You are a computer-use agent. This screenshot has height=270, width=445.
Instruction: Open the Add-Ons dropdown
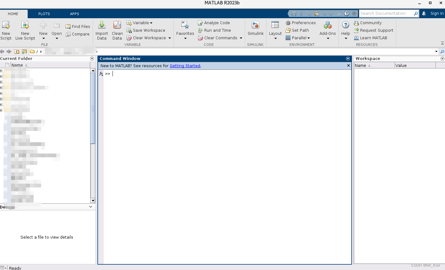[x=328, y=39]
